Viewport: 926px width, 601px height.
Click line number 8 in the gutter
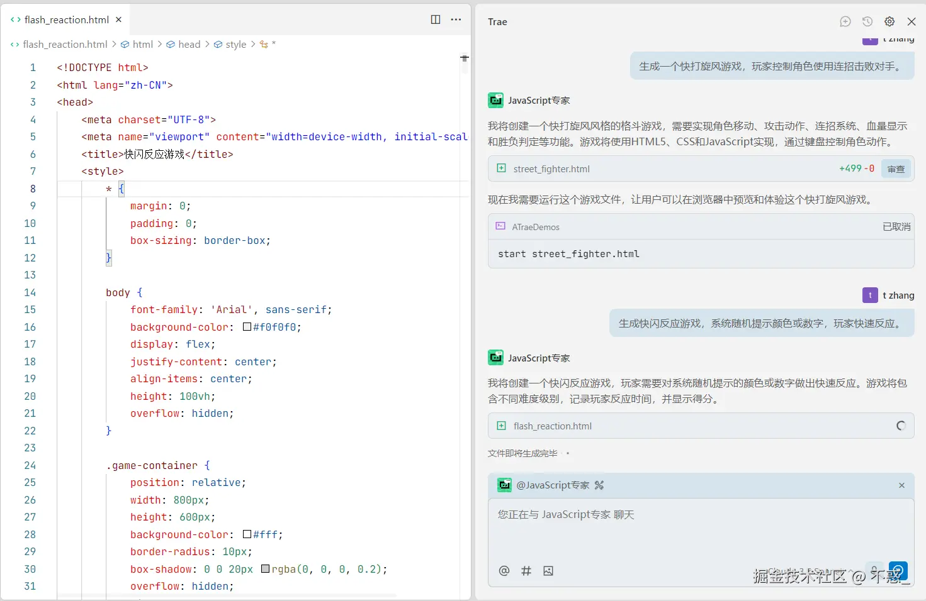pyautogui.click(x=33, y=189)
